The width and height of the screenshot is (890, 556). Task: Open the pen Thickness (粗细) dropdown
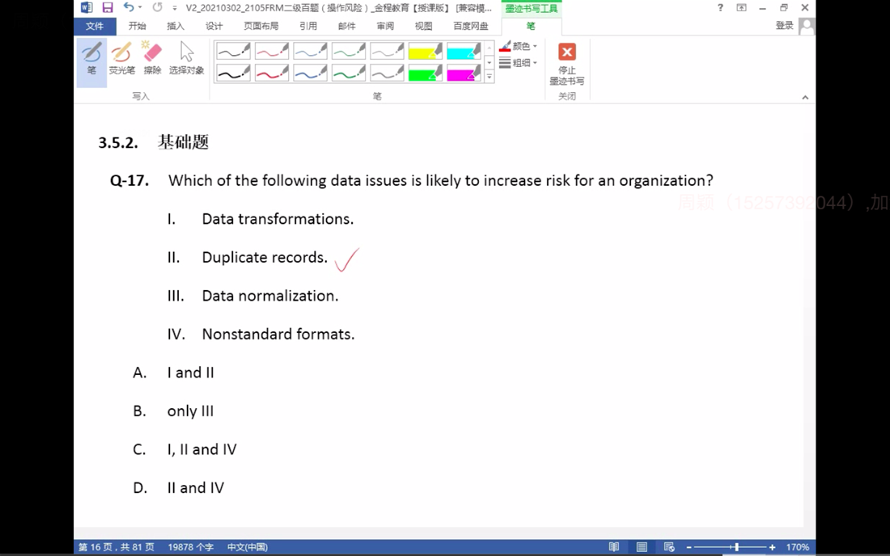[518, 63]
